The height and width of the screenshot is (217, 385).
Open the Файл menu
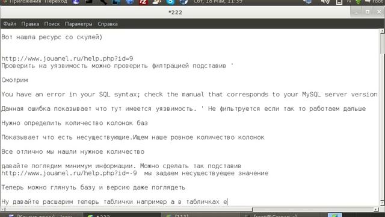pyautogui.click(x=10, y=24)
